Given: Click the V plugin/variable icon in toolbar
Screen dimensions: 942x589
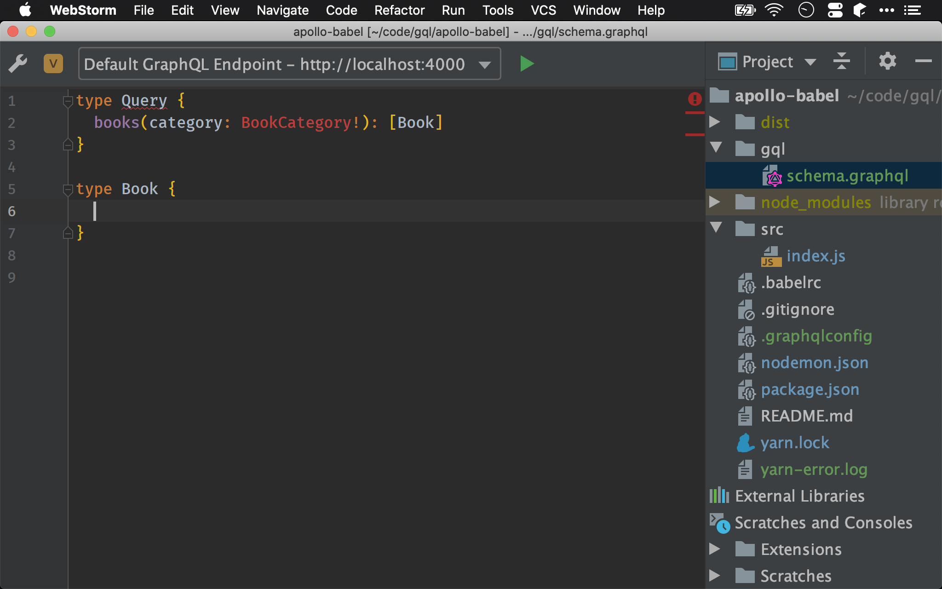Looking at the screenshot, I should 53,63.
